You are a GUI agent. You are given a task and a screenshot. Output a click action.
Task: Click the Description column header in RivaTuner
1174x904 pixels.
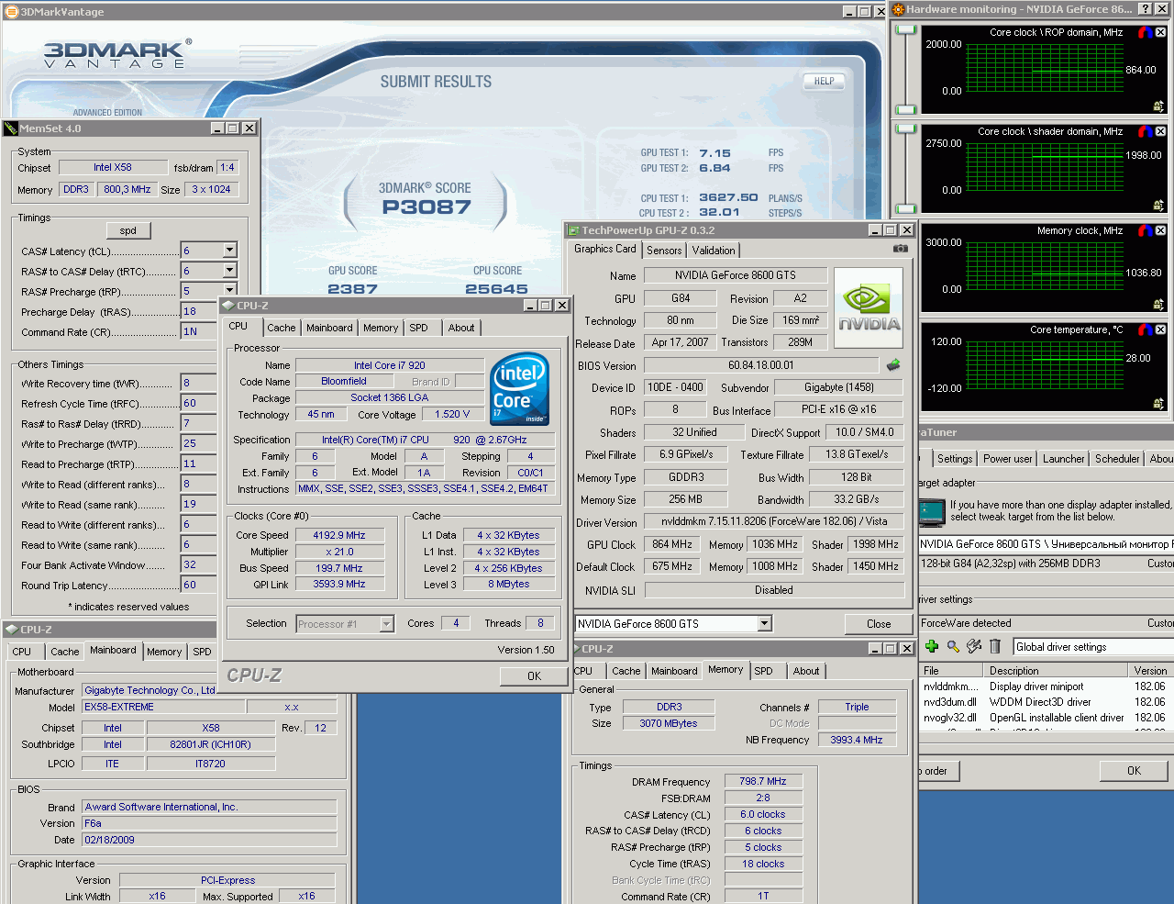tap(1057, 671)
